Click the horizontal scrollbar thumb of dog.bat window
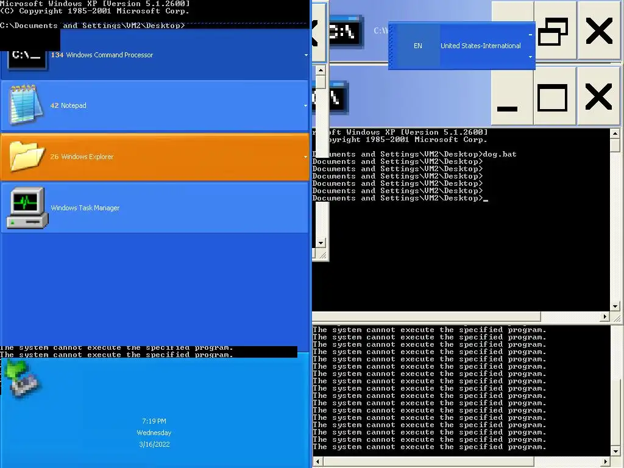Image resolution: width=624 pixels, height=468 pixels. point(426,317)
